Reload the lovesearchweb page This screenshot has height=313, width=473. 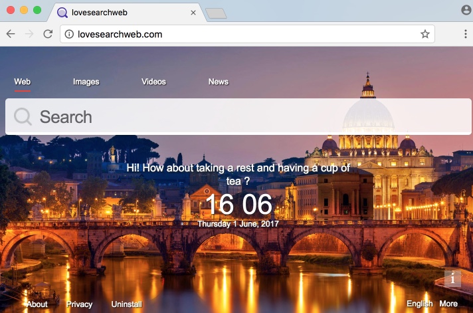pos(48,34)
